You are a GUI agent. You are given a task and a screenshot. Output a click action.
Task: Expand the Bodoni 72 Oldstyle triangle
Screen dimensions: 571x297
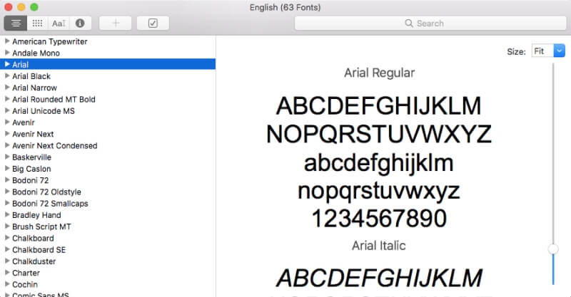click(x=7, y=192)
